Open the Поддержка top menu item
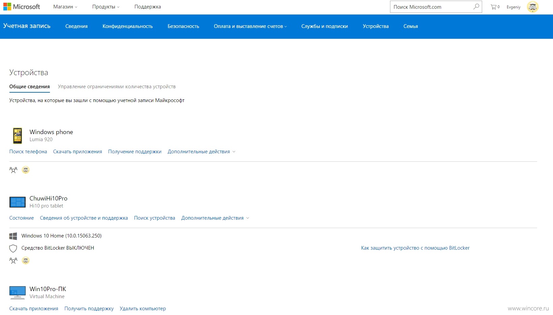Viewport: 553px width, 315px height. pyautogui.click(x=147, y=7)
